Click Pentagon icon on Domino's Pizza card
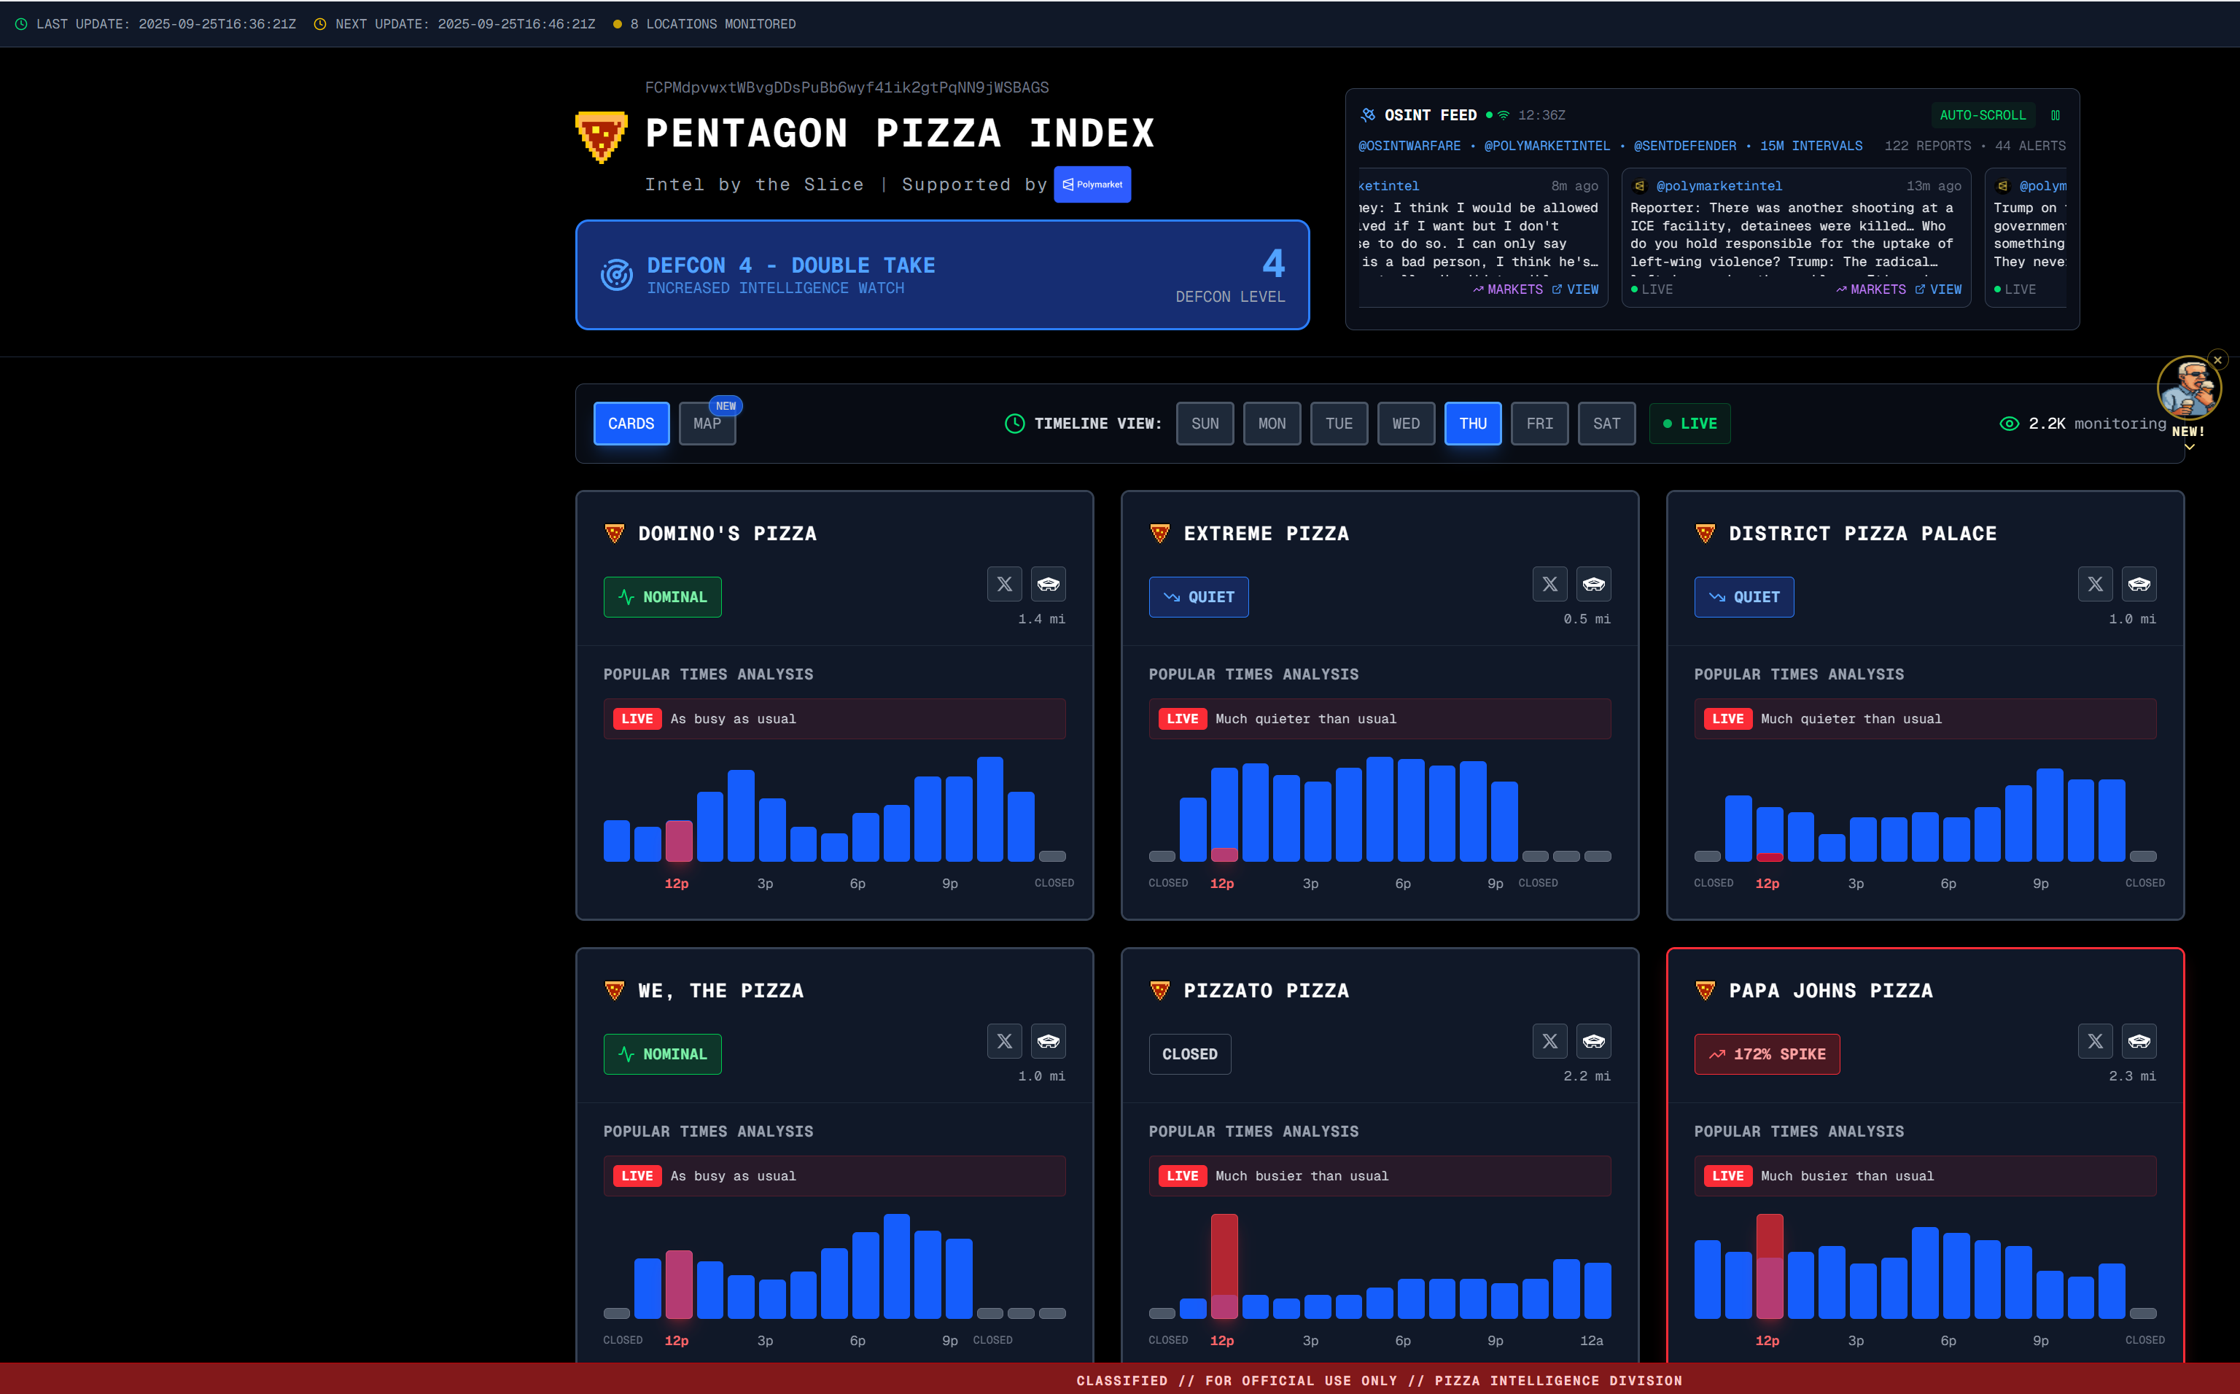Image resolution: width=2240 pixels, height=1394 pixels. (1048, 583)
